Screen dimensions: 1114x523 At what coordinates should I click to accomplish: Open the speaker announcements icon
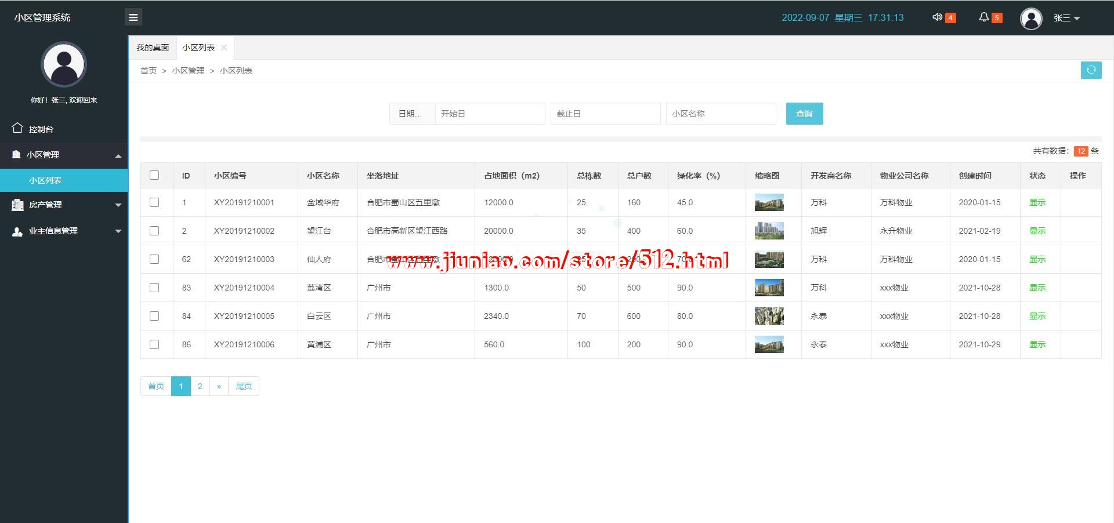click(937, 17)
